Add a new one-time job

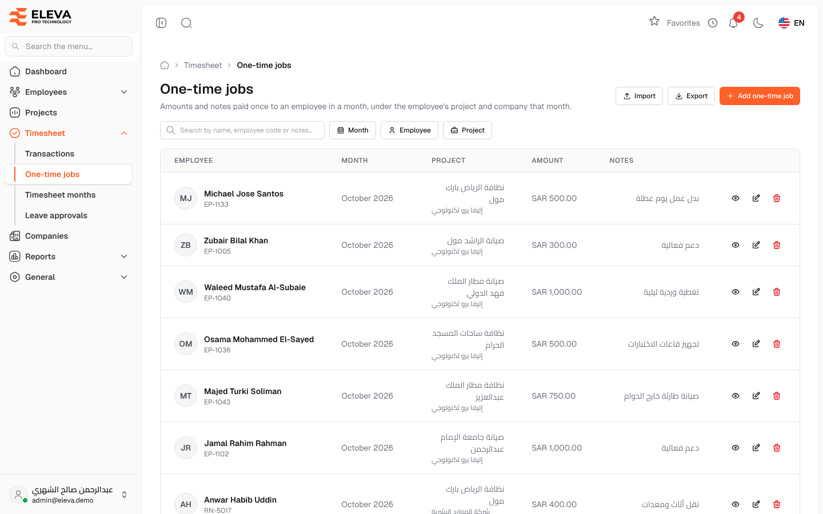[x=760, y=96]
